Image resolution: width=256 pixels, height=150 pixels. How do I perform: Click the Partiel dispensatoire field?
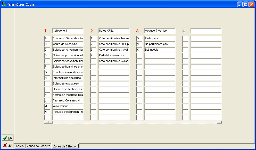[x=114, y=55]
